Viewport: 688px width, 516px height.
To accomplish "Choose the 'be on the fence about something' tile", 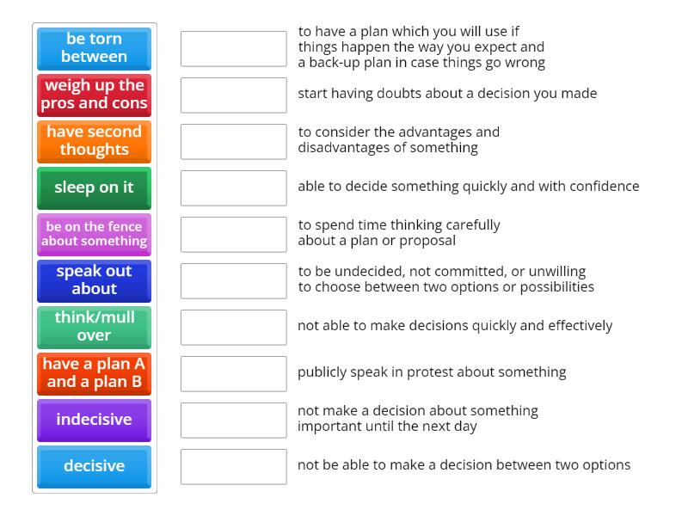I will [x=94, y=234].
